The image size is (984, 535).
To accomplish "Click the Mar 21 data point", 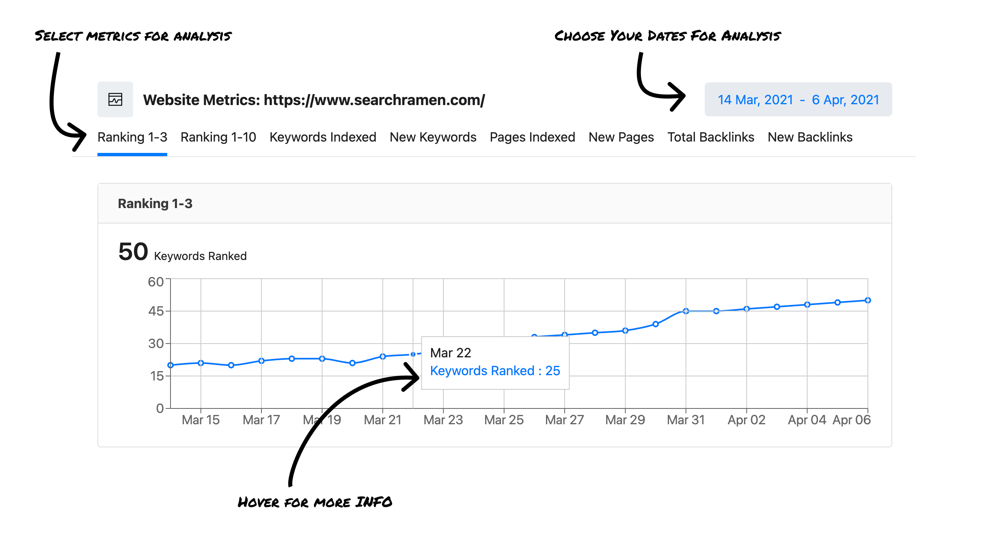I will click(x=382, y=357).
